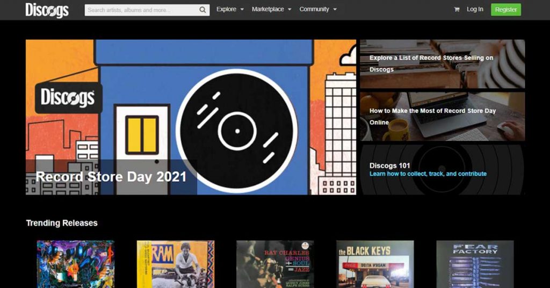Click the Discogs 101 heading
Image resolution: width=550 pixels, height=288 pixels.
tap(390, 165)
